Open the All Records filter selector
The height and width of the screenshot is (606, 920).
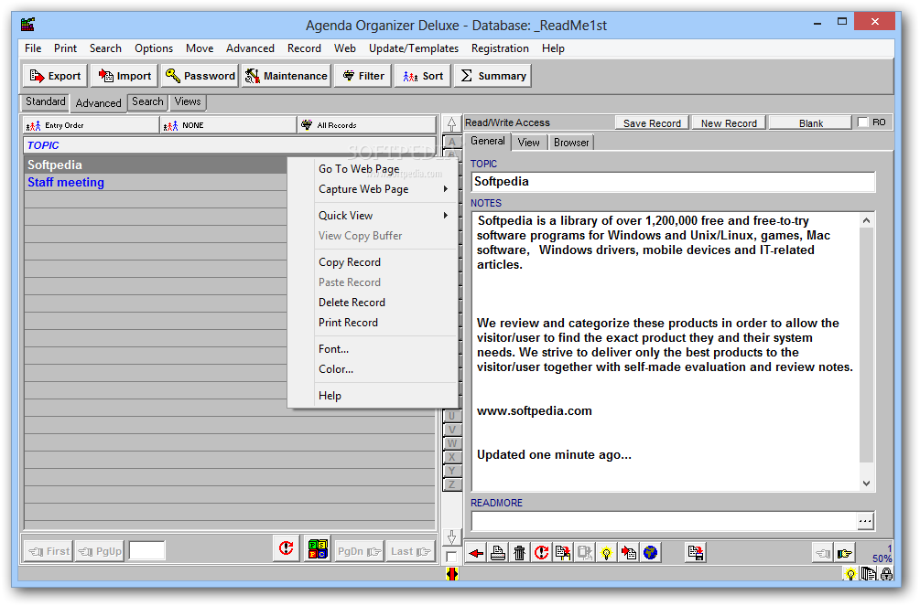click(367, 125)
